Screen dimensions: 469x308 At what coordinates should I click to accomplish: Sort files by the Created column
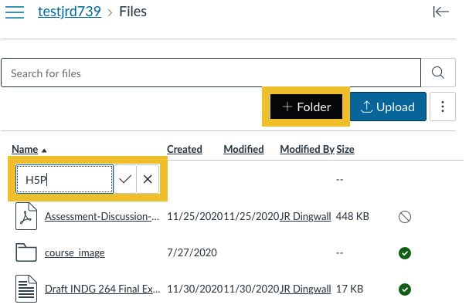(185, 149)
